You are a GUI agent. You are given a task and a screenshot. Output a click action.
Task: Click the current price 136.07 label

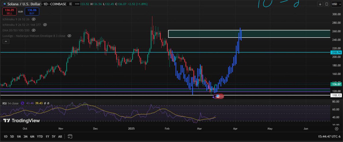[336, 84]
